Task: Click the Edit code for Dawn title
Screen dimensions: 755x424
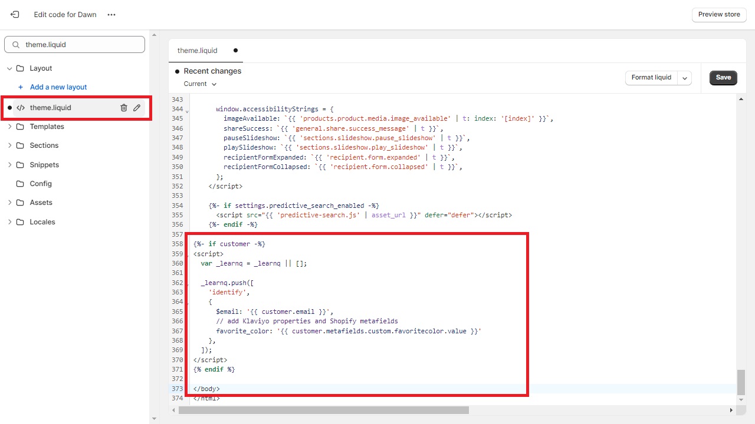Action: [65, 15]
